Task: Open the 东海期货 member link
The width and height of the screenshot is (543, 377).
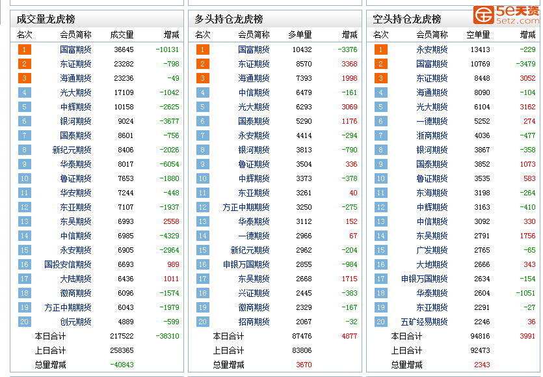Action: coord(432,193)
